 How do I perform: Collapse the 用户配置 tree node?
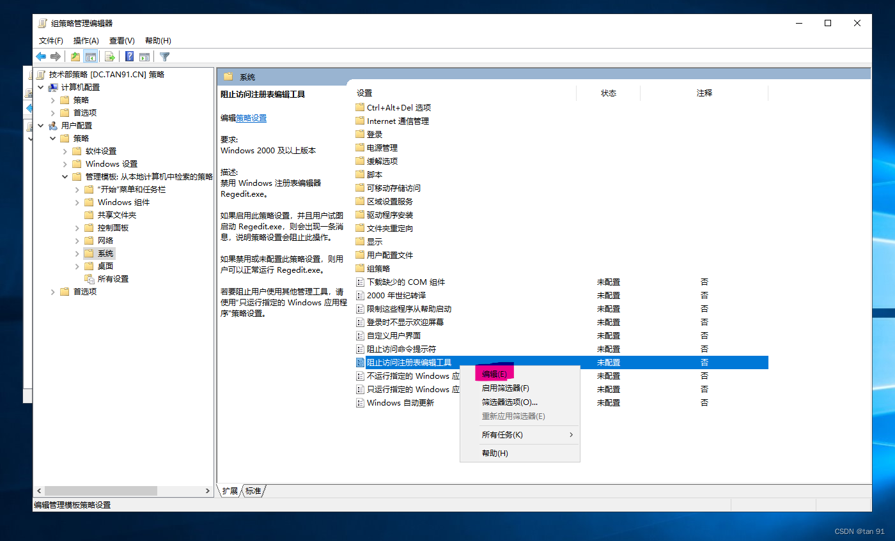(x=41, y=125)
